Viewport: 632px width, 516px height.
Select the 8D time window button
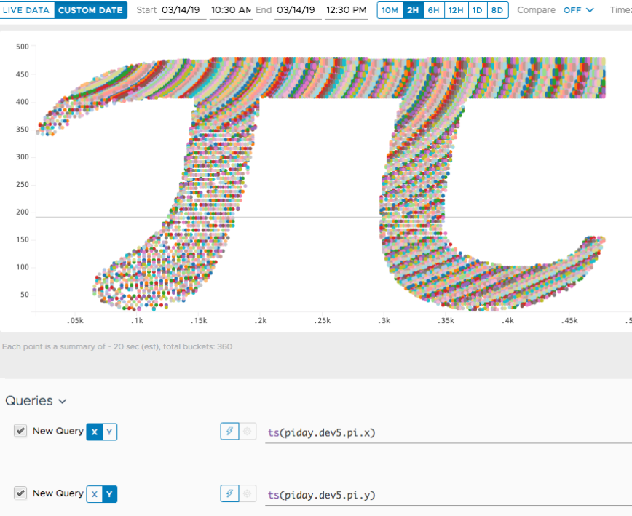click(x=497, y=10)
